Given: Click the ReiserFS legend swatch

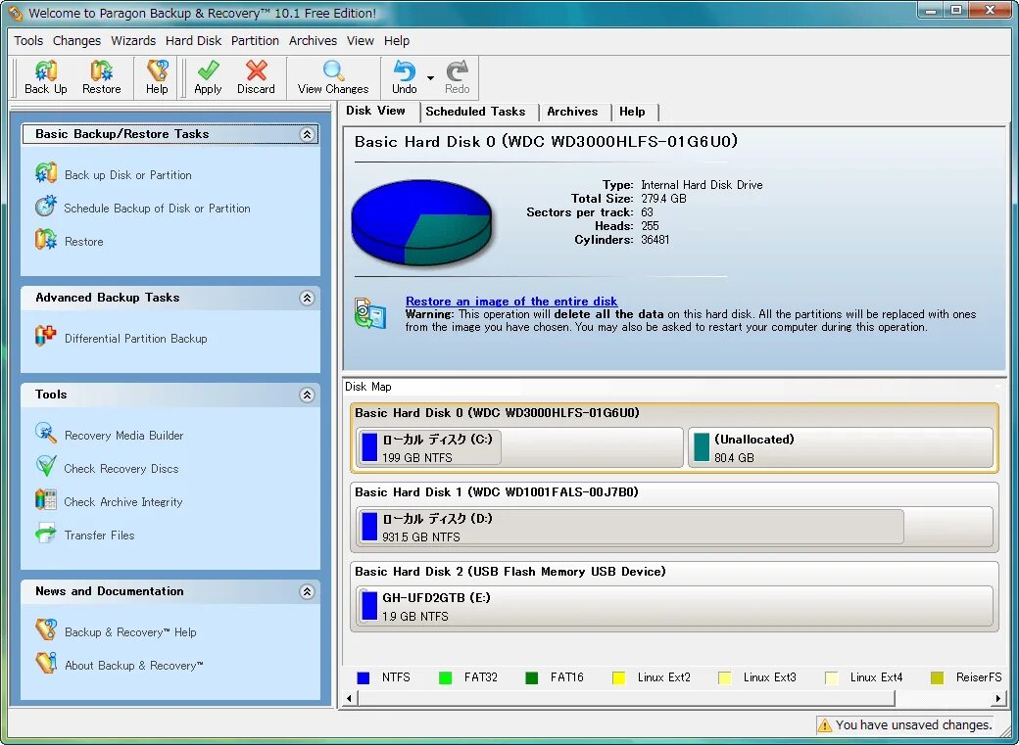Looking at the screenshot, I should (x=937, y=677).
